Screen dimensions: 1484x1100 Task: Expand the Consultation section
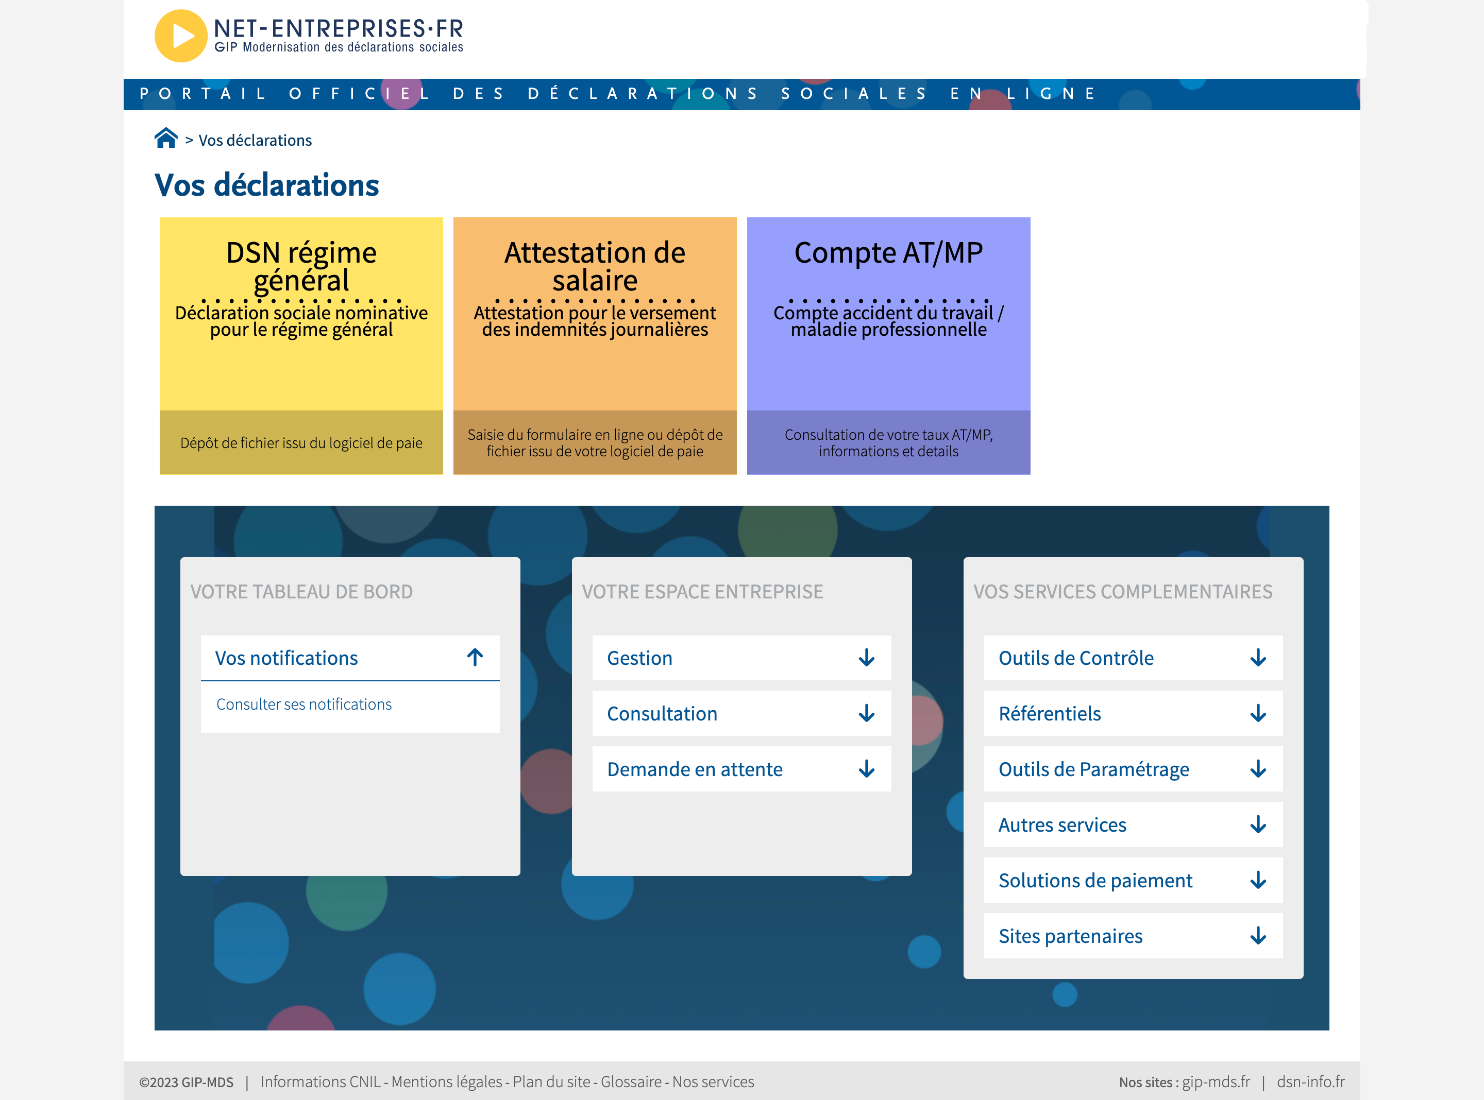(741, 714)
